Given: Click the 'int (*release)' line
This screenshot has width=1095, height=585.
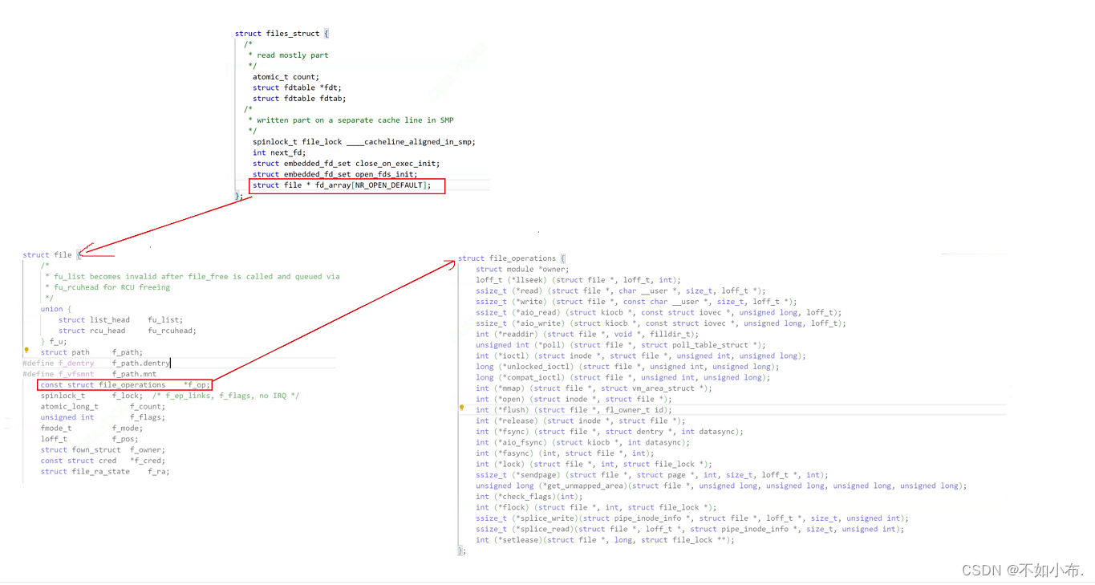Looking at the screenshot, I should (x=581, y=421).
